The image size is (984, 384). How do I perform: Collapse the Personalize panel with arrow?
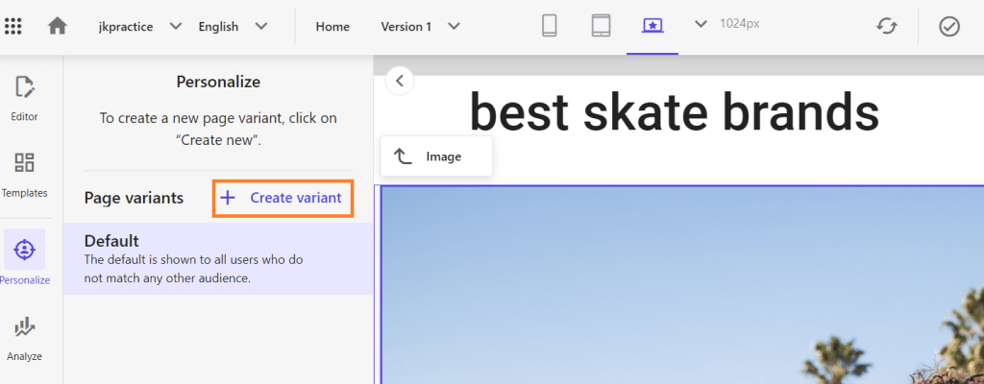coord(400,81)
